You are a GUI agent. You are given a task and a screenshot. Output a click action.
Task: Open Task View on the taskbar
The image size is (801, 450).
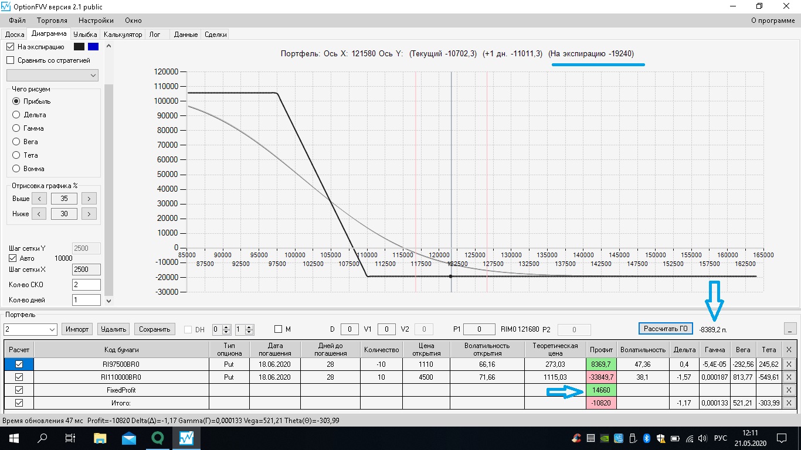click(x=70, y=438)
